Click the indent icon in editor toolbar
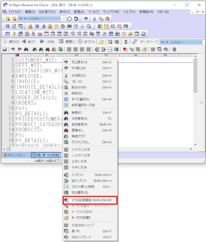 (x=97, y=50)
